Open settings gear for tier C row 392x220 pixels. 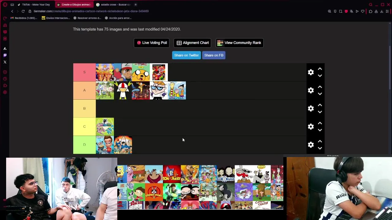311,127
